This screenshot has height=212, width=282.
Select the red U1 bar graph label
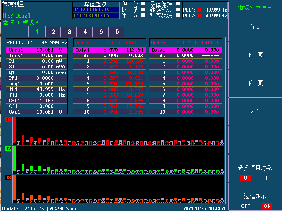8,120
